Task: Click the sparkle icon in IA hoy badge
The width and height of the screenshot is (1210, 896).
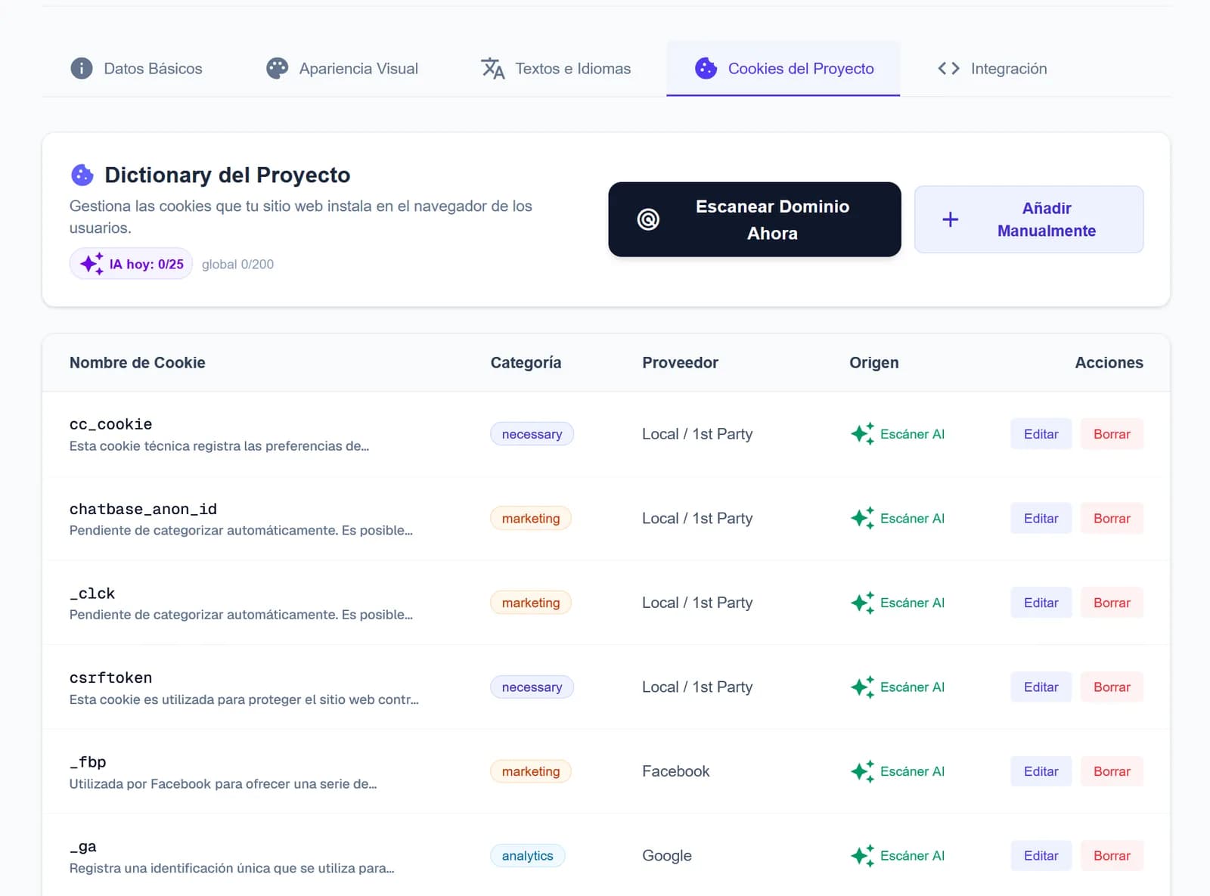Action: [x=92, y=264]
